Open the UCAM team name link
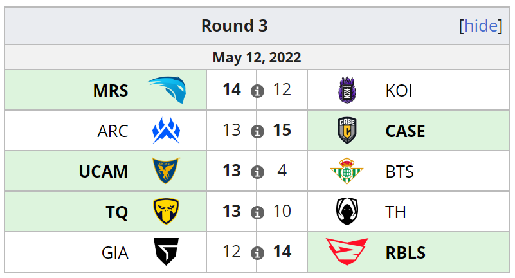 [103, 172]
